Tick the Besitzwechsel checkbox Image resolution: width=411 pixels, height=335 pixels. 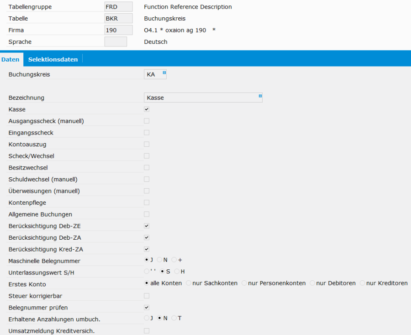[x=147, y=167]
